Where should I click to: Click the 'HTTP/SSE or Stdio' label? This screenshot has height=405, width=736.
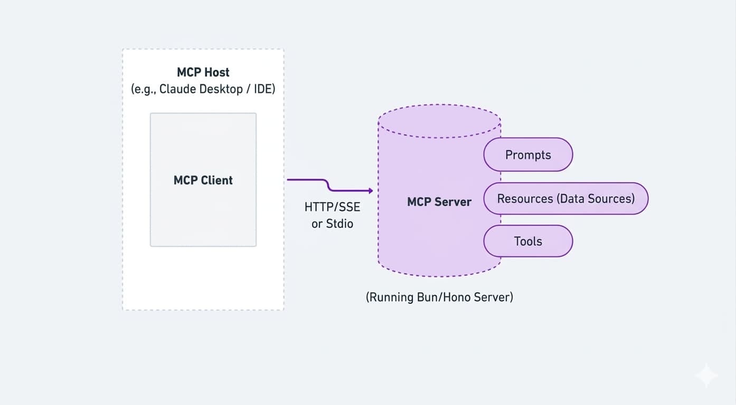point(332,215)
